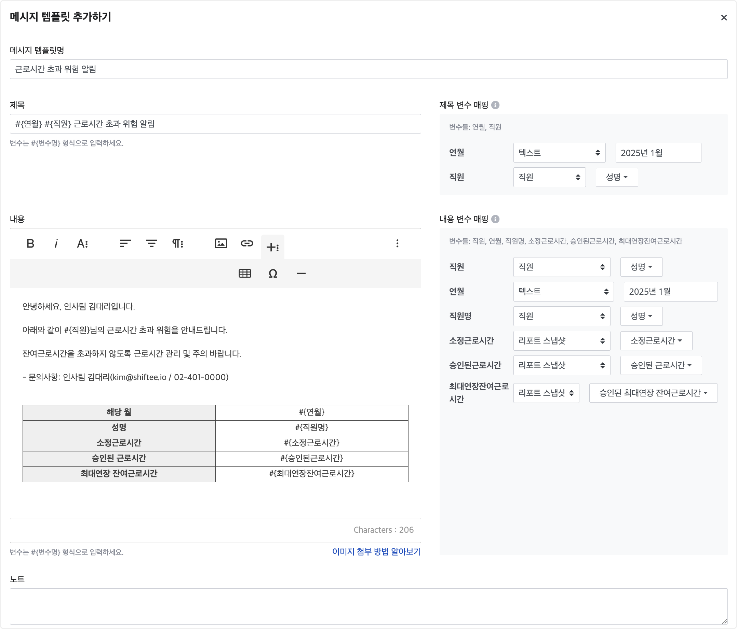Click info icon next to 제목 변수 매핑
The image size is (737, 629).
coord(495,105)
